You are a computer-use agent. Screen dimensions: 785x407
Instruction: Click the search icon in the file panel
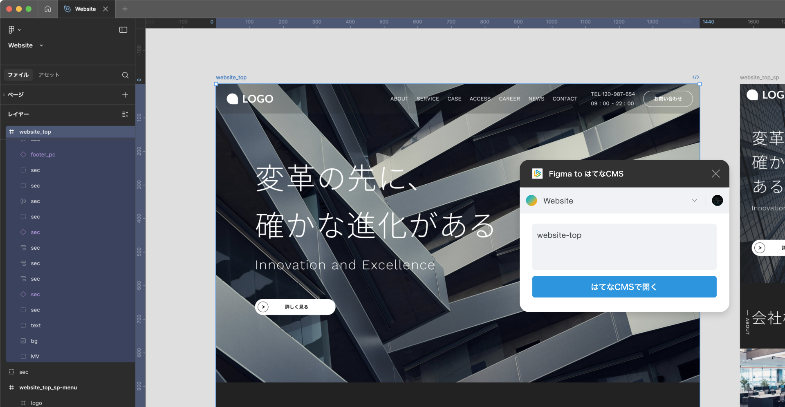(125, 75)
